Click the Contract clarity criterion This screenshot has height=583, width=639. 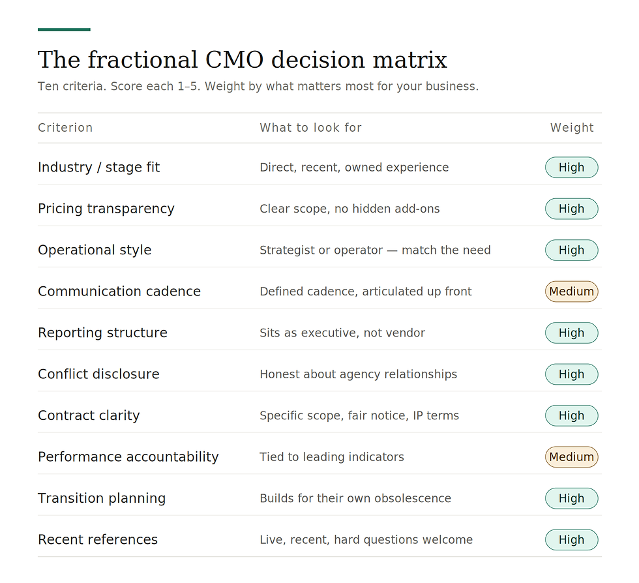click(x=89, y=416)
